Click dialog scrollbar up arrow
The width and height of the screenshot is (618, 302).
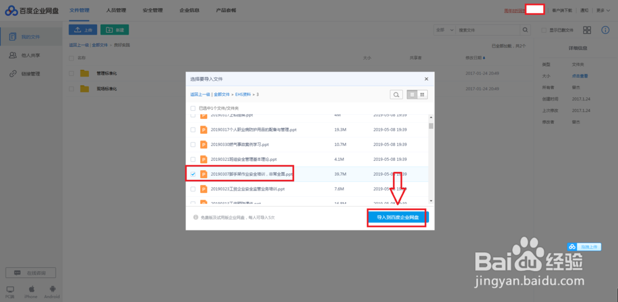[x=431, y=117]
